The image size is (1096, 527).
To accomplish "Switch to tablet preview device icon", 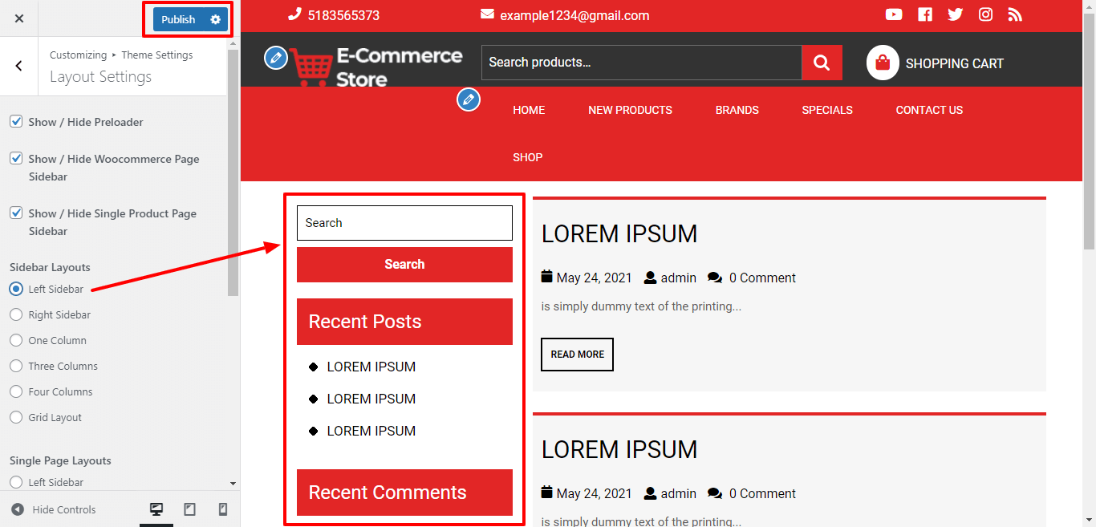I will pyautogui.click(x=190, y=509).
